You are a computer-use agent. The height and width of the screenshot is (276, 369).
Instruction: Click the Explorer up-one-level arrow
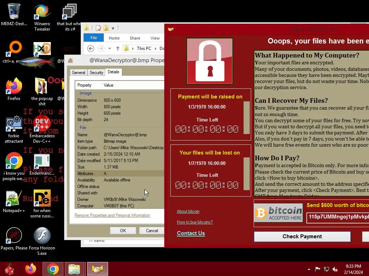click(118, 49)
